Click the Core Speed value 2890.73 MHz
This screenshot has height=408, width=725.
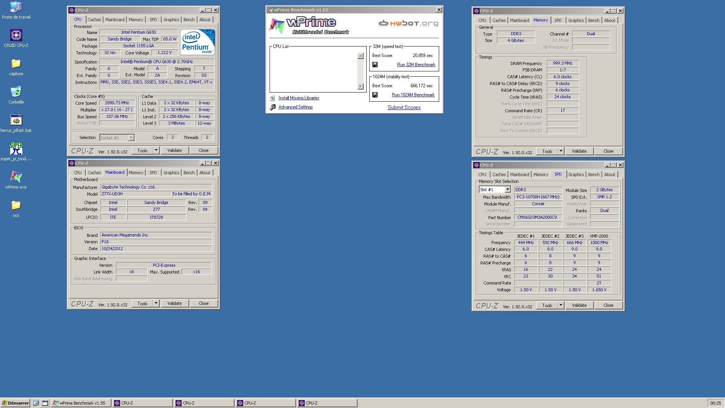(x=117, y=103)
